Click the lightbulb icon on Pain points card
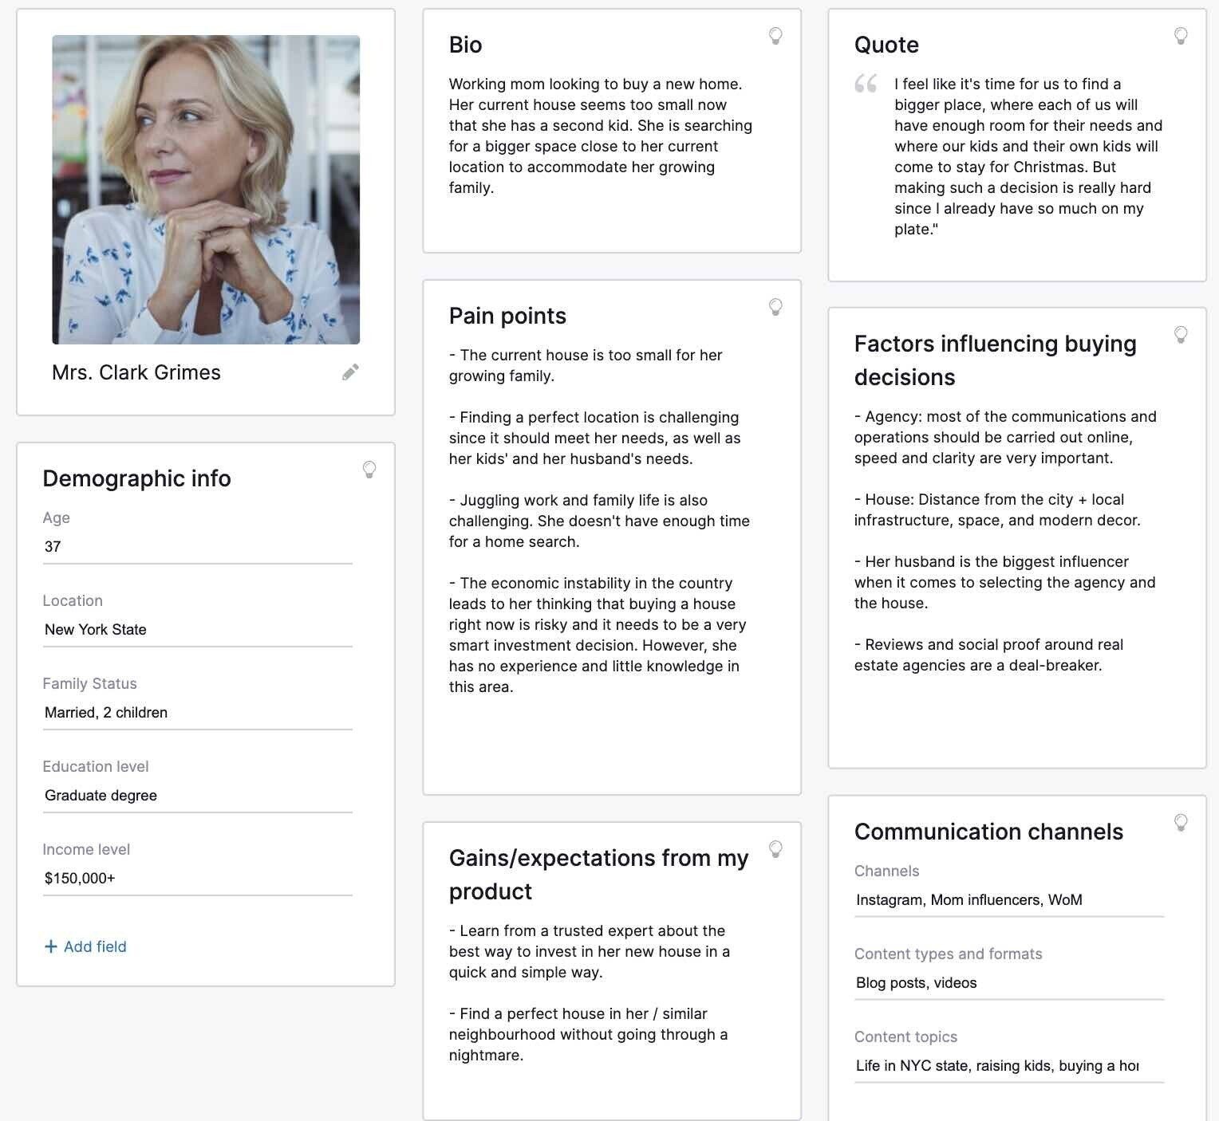The image size is (1219, 1121). (775, 306)
